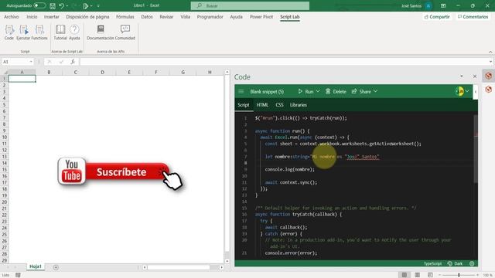Switch to the HTML tab in editor
495x278 pixels.
coord(262,105)
